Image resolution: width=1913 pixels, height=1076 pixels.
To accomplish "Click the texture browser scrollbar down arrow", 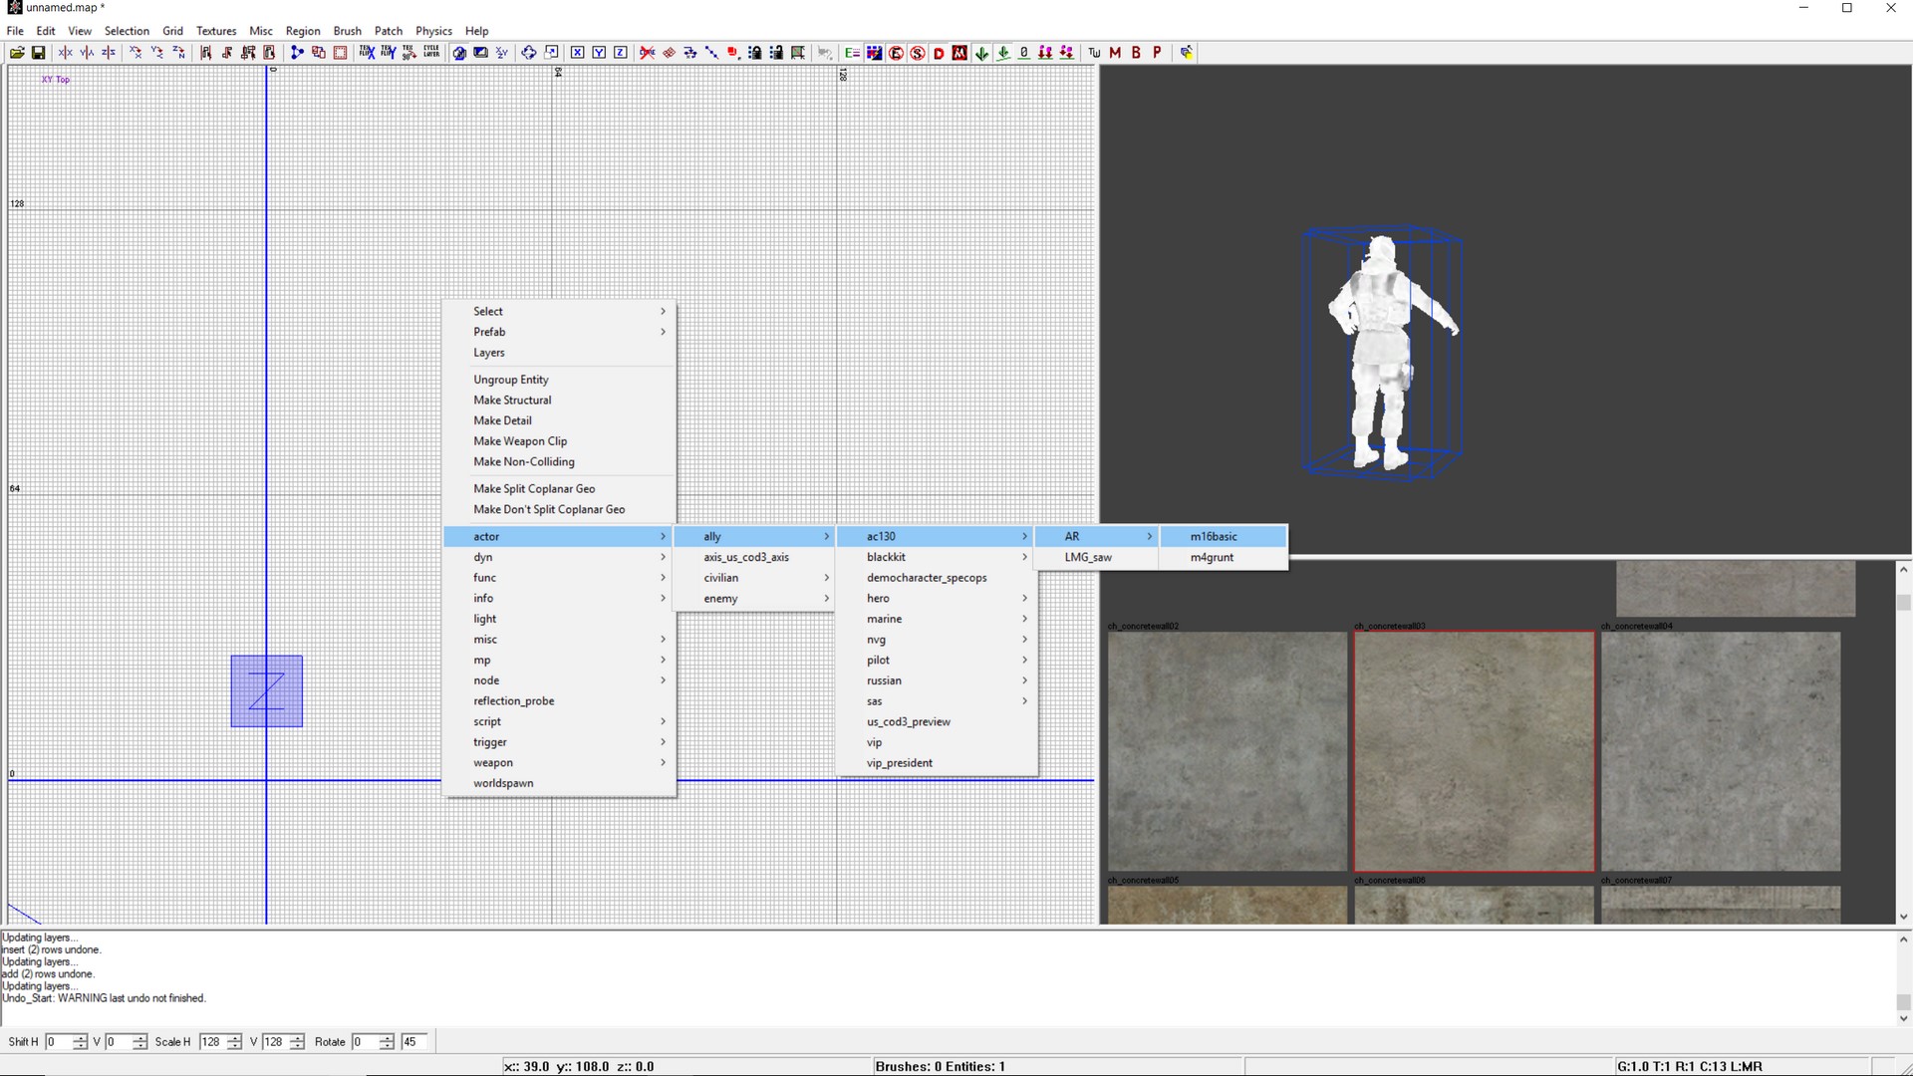I will [1903, 917].
